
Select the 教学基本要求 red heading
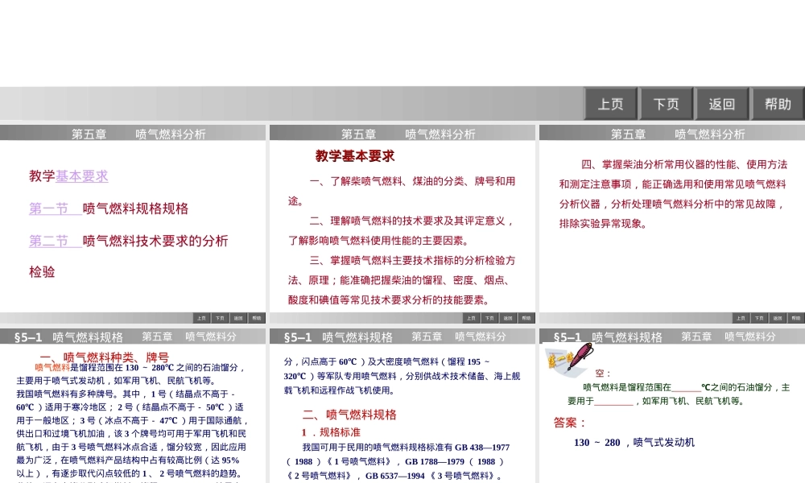(355, 156)
